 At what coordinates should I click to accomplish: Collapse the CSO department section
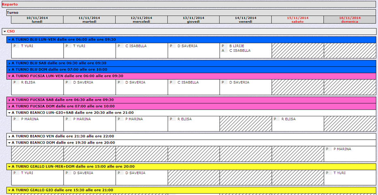4,31
